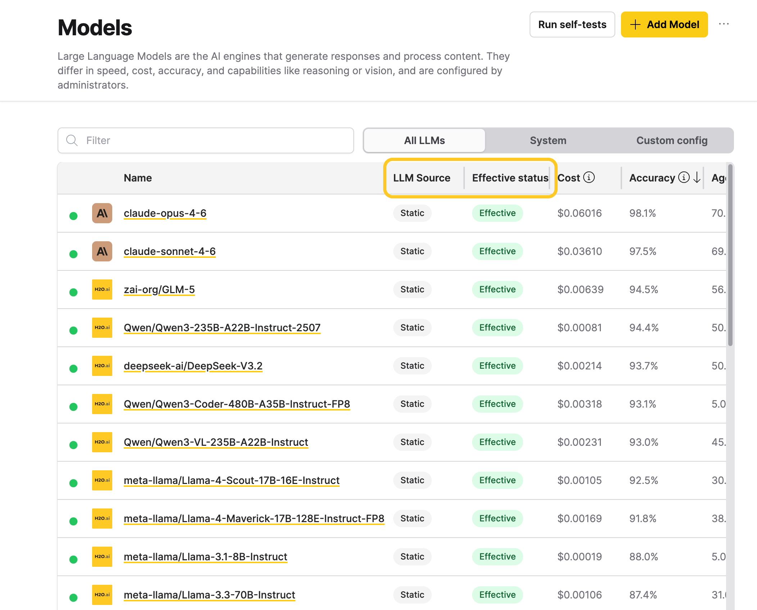Viewport: 757px width, 610px height.
Task: Click the LLM Source column header
Action: coord(422,178)
